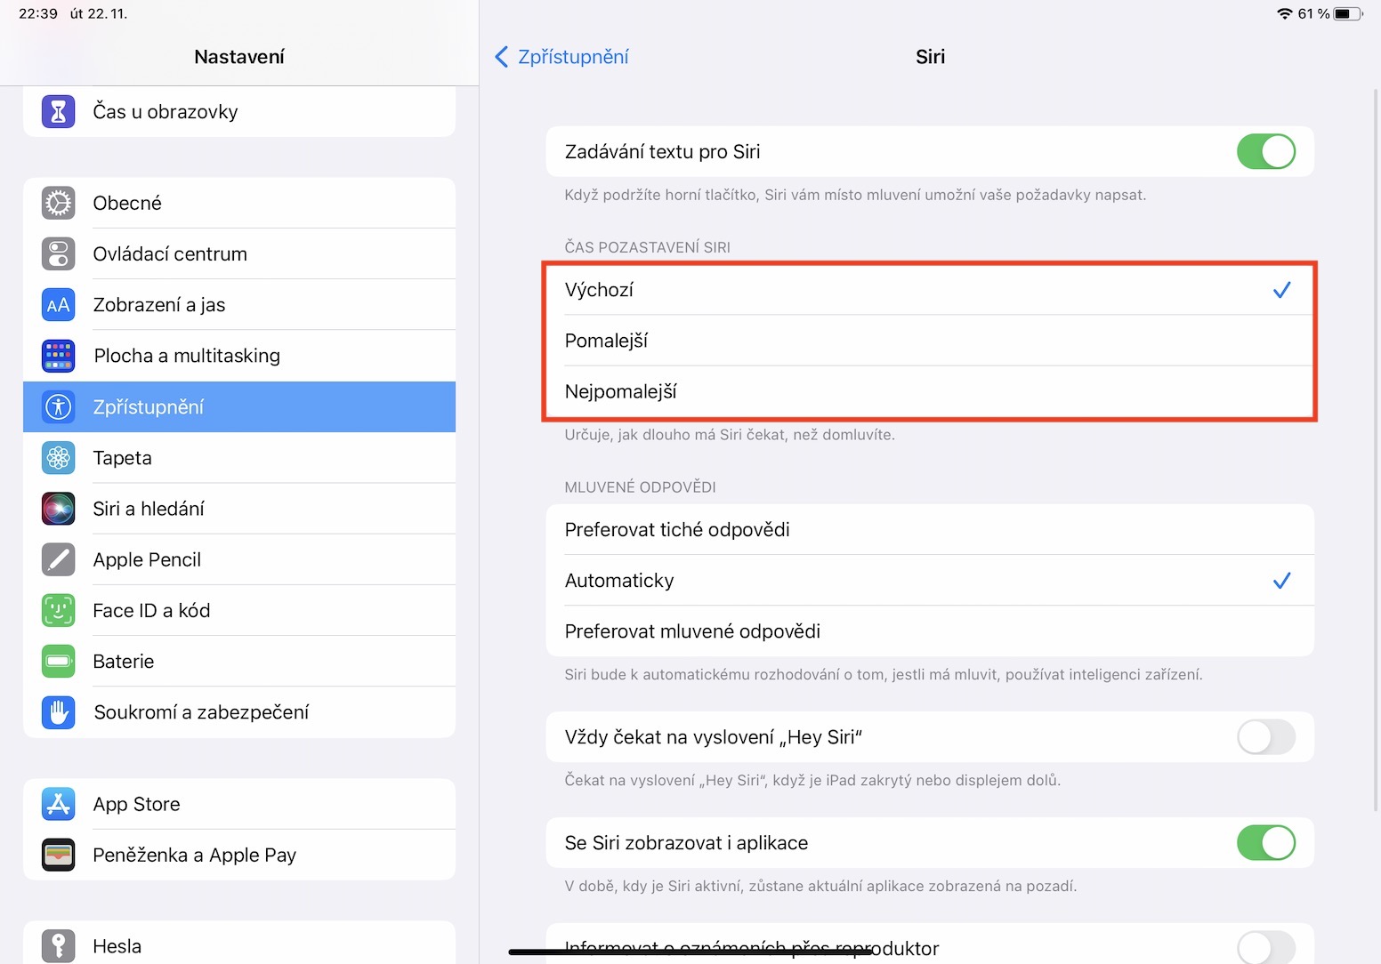Tap the Soukromí a zabezpečení hand icon
This screenshot has height=964, width=1381.
(x=59, y=712)
